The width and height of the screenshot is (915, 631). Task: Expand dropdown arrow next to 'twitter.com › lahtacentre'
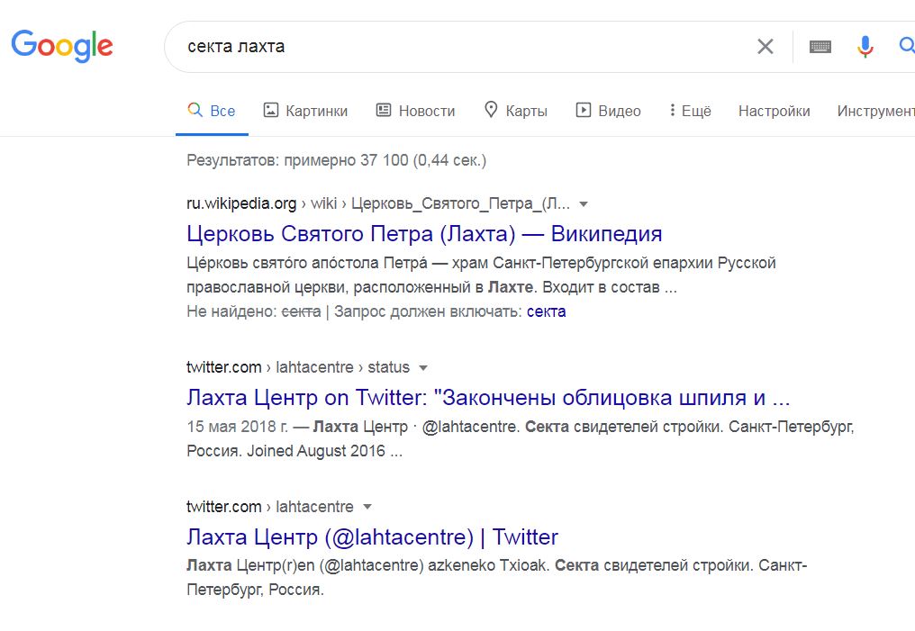coord(367,507)
